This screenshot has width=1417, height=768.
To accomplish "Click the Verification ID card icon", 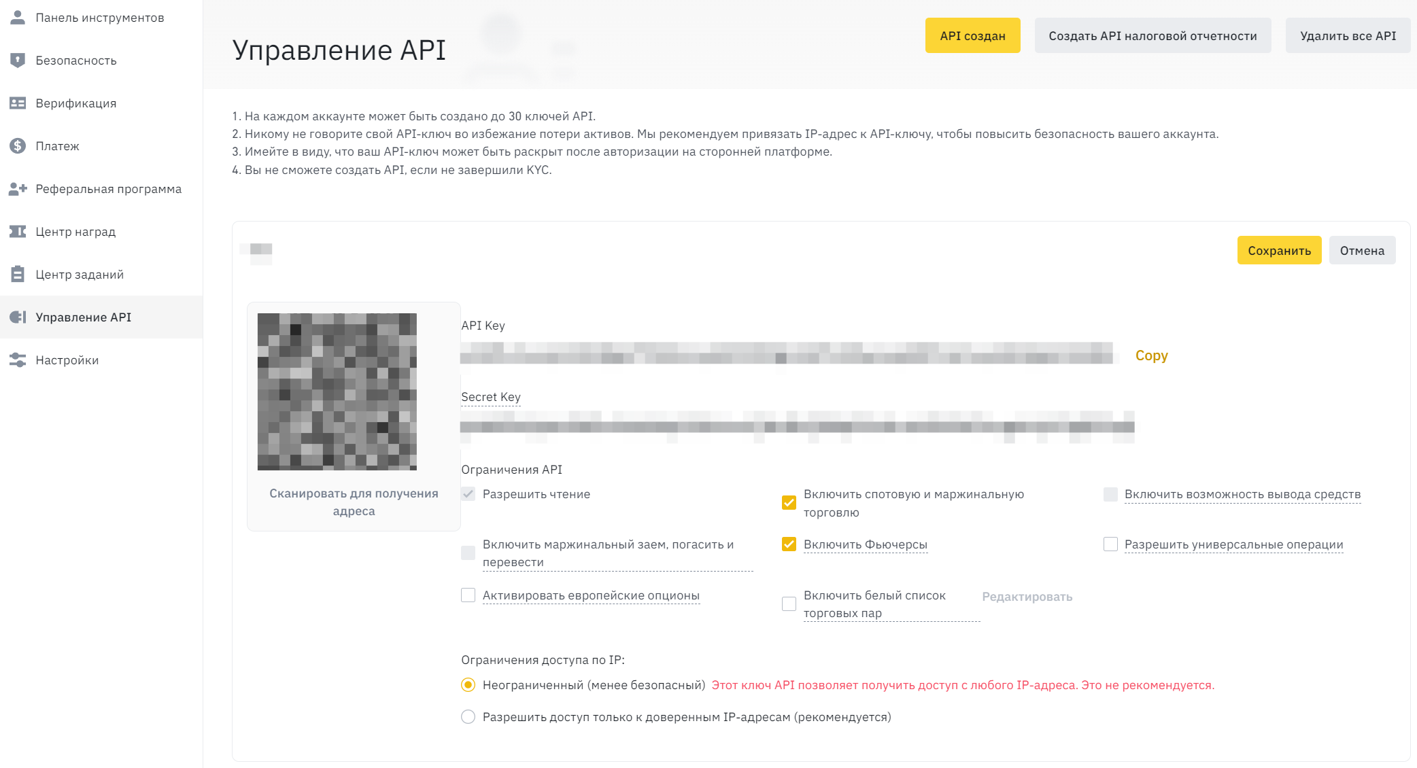I will click(x=18, y=103).
